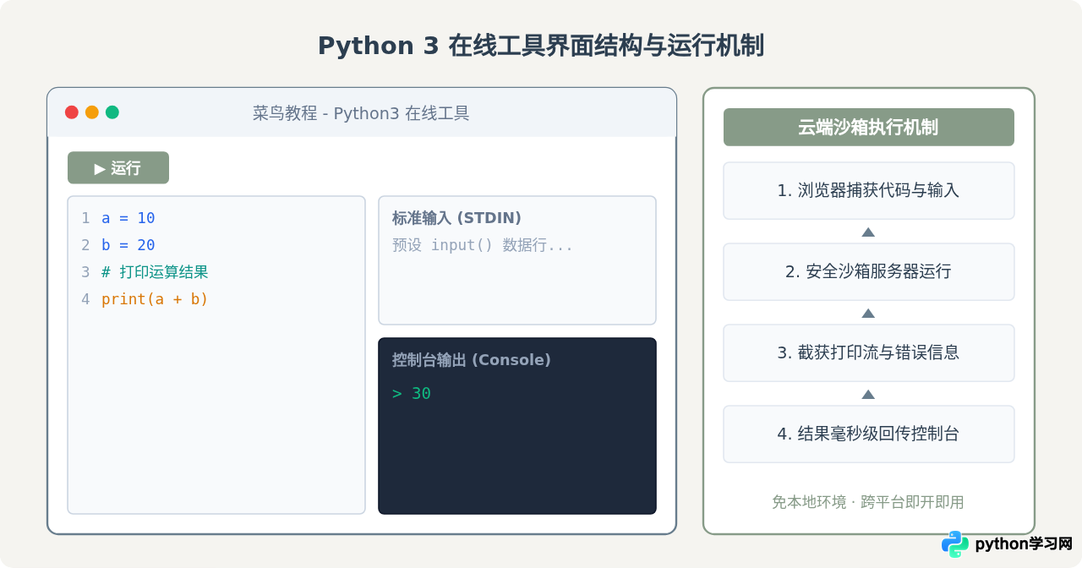Click line number 1 in the editor
This screenshot has height=568, width=1082.
click(x=85, y=218)
